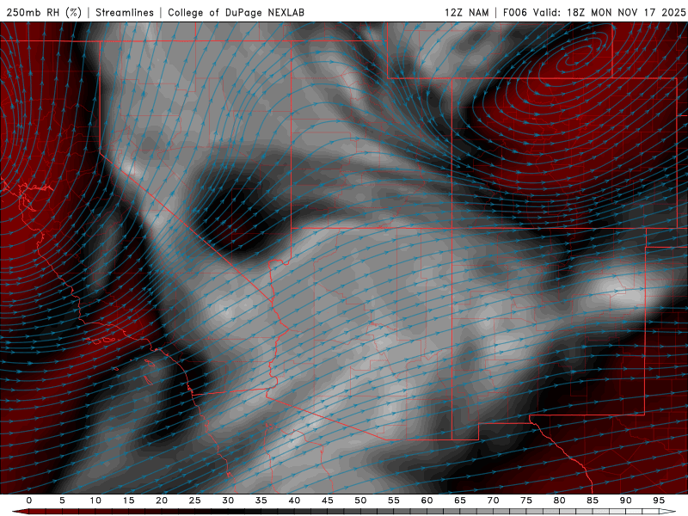Click the "40" value on the color scale
Viewport: 688px width, 516px height.
294,501
